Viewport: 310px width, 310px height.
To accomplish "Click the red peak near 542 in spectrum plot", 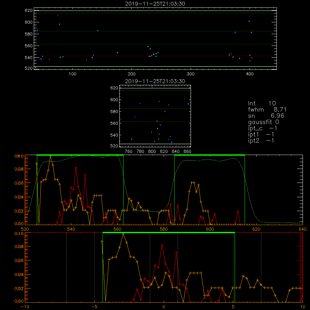I will [x=76, y=168].
